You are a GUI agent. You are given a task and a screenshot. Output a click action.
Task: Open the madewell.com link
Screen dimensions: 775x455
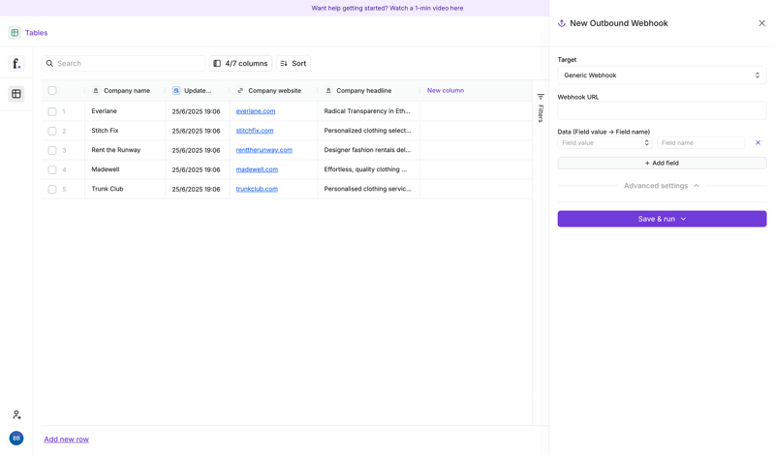[257, 169]
